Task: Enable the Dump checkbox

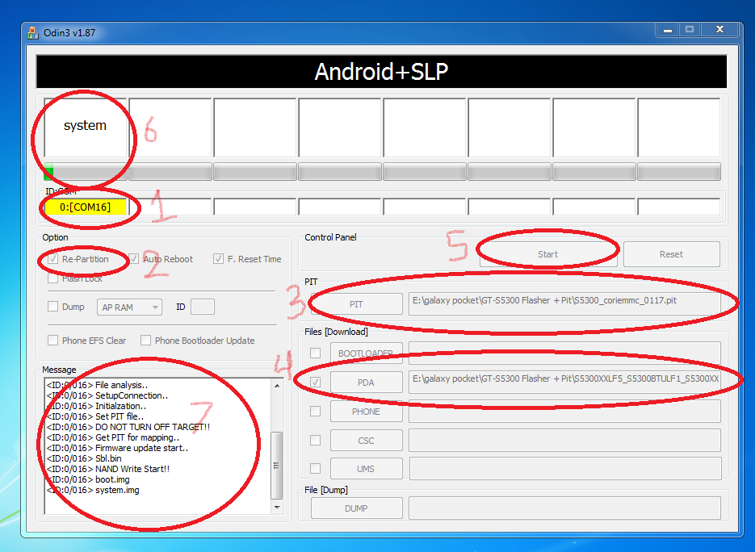Action: pyautogui.click(x=53, y=307)
